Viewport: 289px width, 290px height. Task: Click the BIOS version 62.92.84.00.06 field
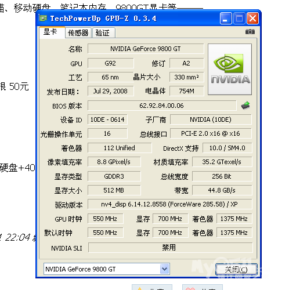(x=162, y=106)
